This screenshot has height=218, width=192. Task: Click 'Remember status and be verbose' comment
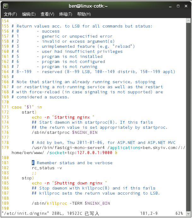point(75,163)
